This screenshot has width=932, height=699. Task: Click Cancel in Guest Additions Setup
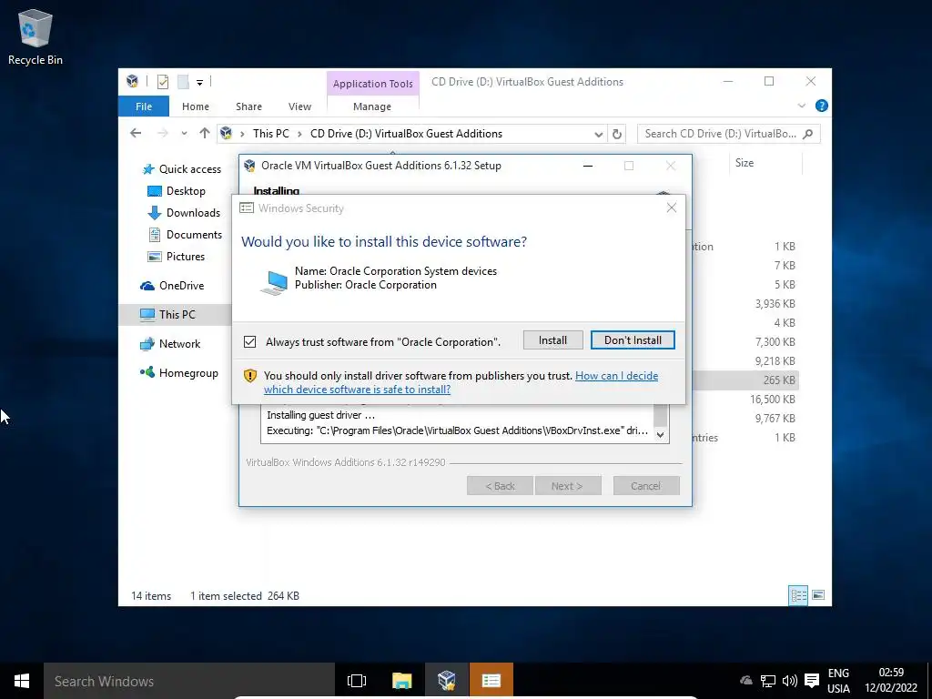646,486
